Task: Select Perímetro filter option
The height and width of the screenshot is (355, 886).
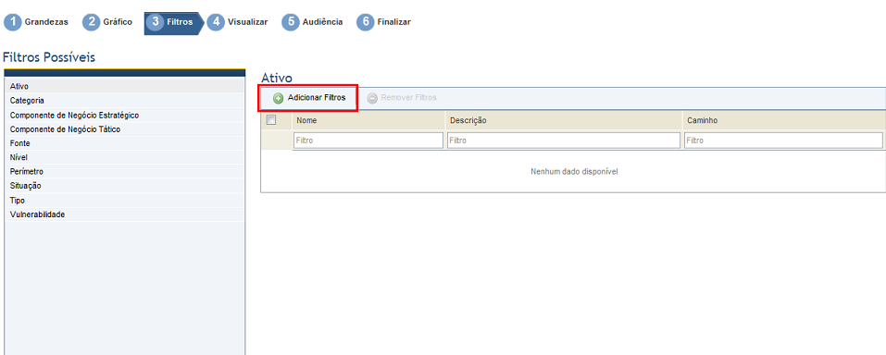Action: pos(124,172)
